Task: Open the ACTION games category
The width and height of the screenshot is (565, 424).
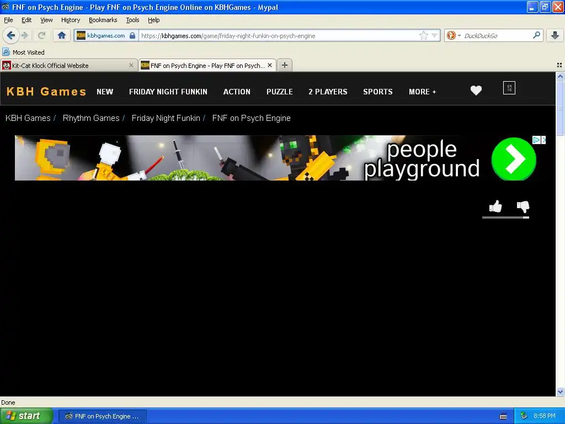Action: click(237, 92)
